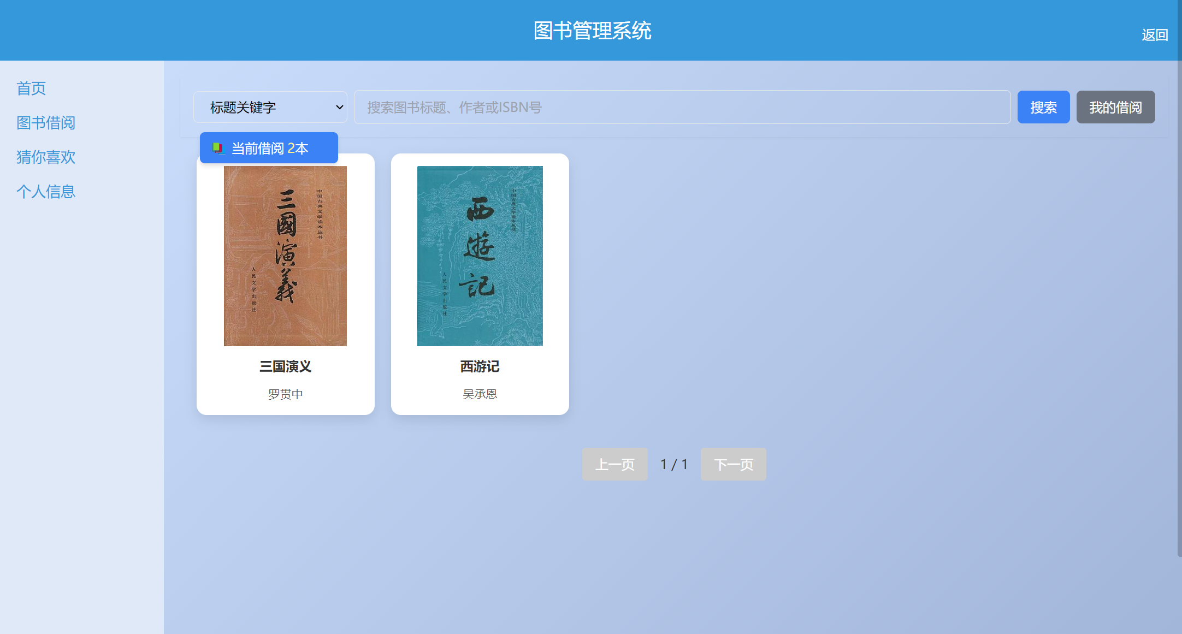Click the 下一页 pagination button

coord(733,464)
